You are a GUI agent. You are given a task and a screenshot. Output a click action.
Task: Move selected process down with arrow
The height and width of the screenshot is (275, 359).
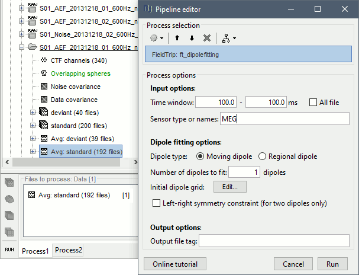pyautogui.click(x=192, y=38)
